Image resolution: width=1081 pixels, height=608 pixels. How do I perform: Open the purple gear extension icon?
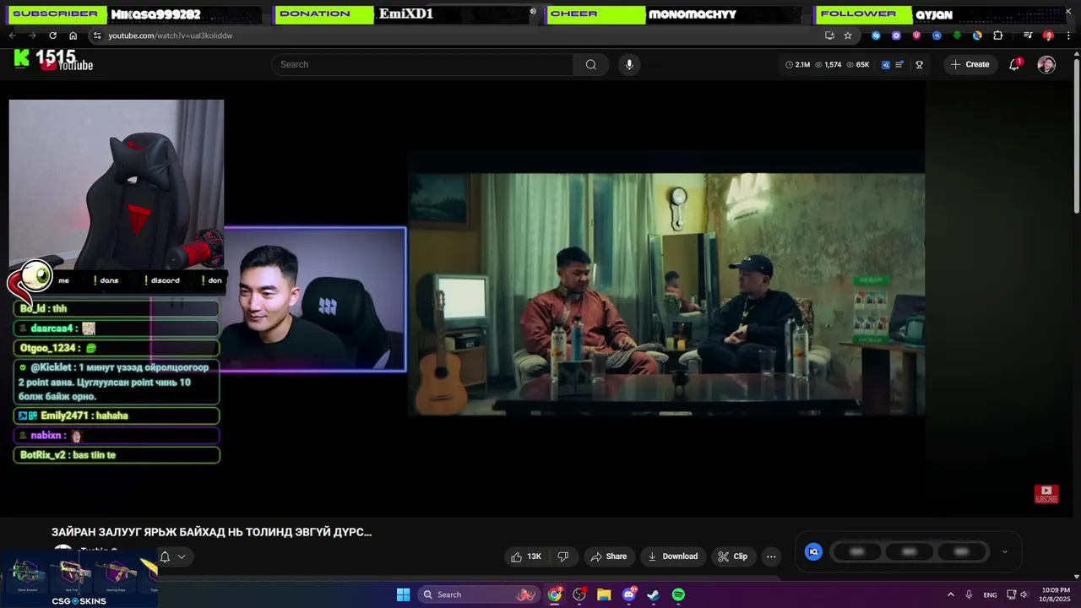896,35
